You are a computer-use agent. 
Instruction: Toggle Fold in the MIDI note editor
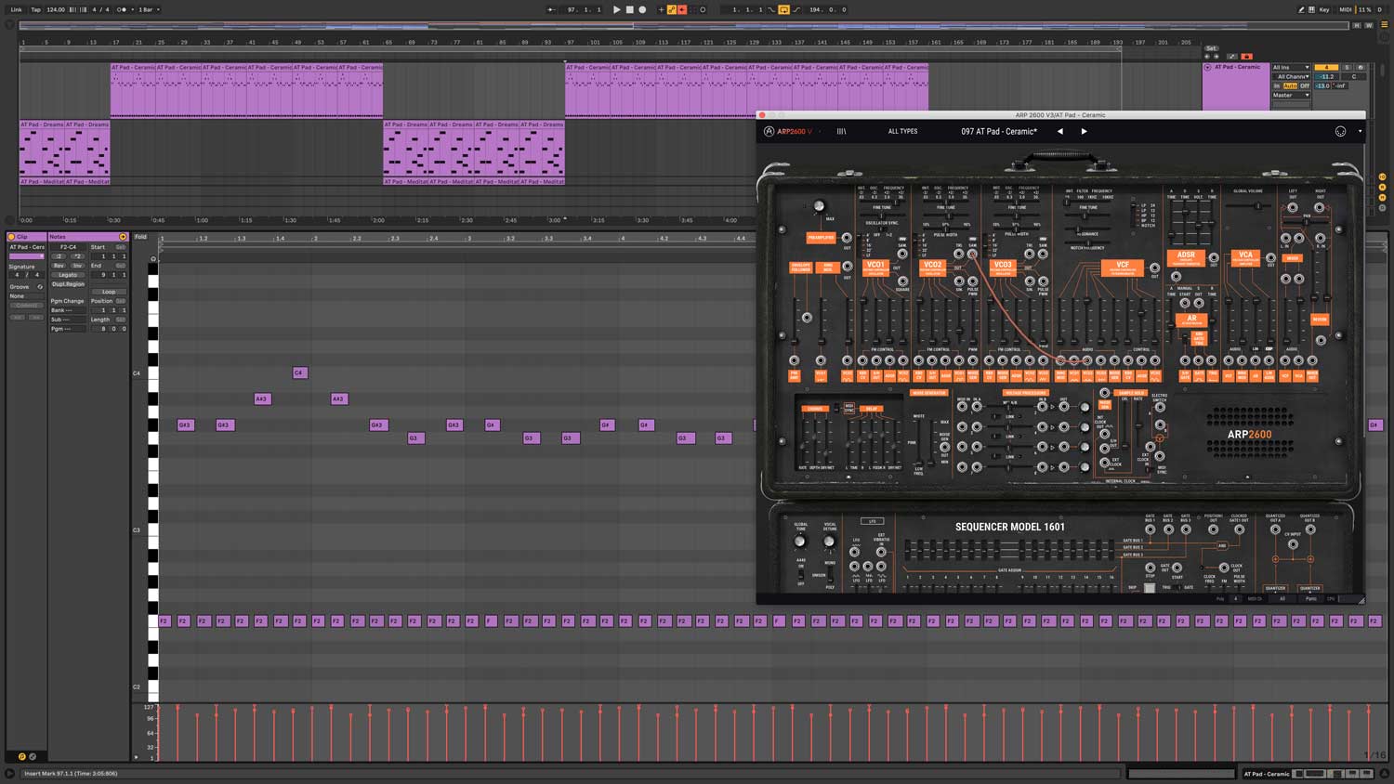coord(140,237)
